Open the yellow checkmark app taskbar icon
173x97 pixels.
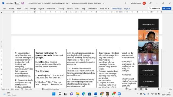point(107,94)
